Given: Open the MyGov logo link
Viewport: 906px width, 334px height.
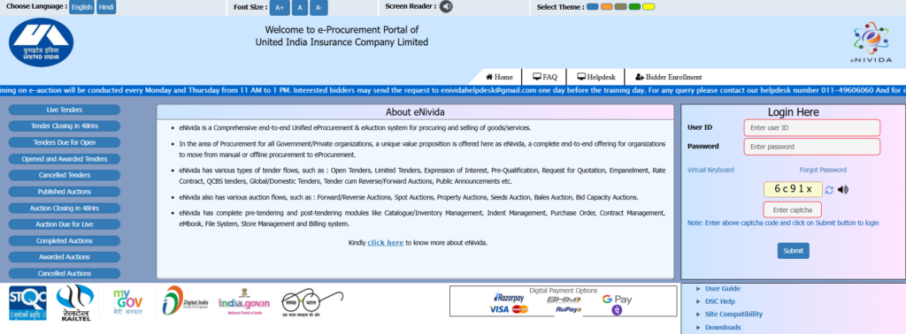Looking at the screenshot, I should pos(127,303).
